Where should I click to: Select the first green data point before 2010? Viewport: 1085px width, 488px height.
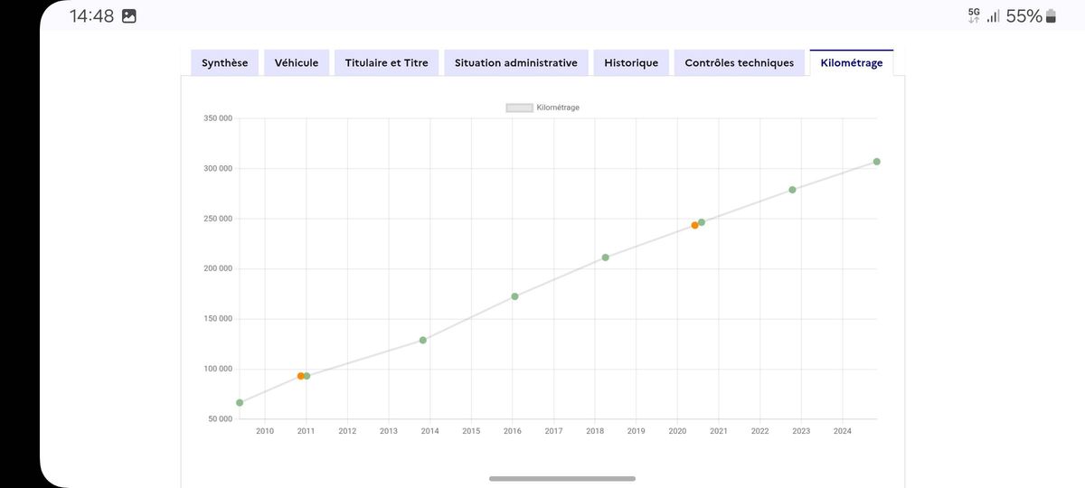click(240, 403)
